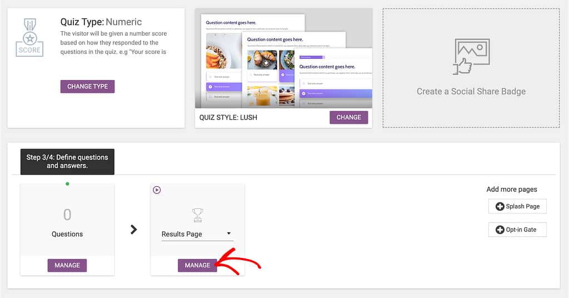Screen dimensions: 569x298
Task: Click the Add more pages label
Action: (x=512, y=189)
